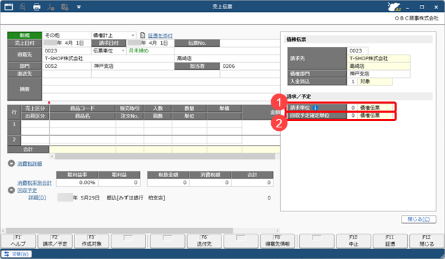Click the 回収予定 link
The width and height of the screenshot is (445, 259).
pos(27,190)
